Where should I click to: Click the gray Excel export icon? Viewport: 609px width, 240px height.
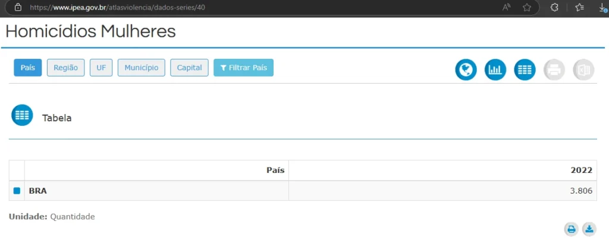coord(583,70)
